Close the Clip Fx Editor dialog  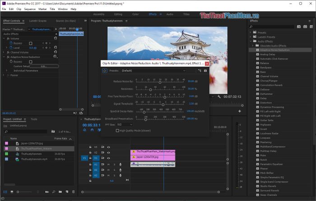[207, 63]
